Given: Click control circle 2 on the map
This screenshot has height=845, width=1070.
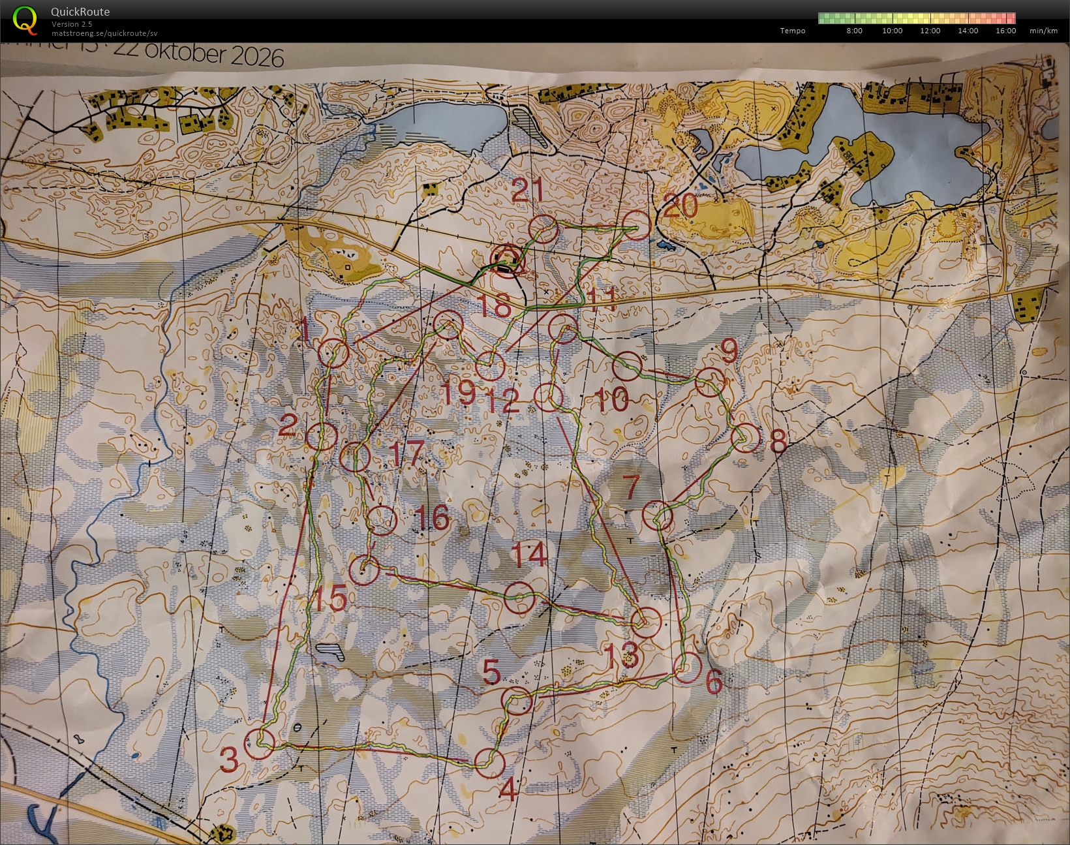Looking at the screenshot, I should point(322,436).
